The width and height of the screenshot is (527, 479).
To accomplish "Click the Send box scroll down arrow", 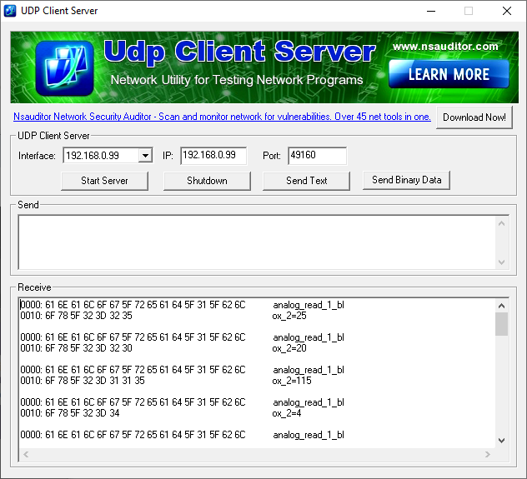I will [502, 262].
